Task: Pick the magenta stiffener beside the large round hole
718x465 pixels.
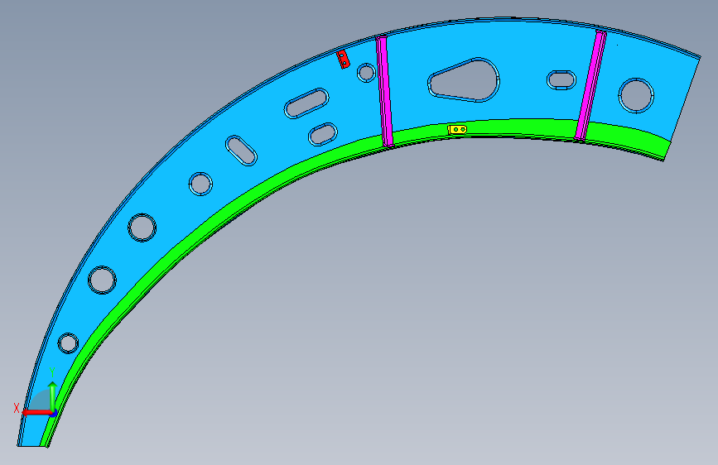Action: (591, 85)
